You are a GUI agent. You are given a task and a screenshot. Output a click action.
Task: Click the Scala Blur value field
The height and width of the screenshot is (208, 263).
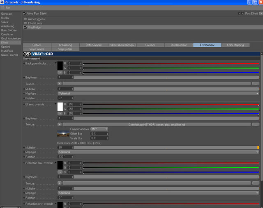point(99,138)
